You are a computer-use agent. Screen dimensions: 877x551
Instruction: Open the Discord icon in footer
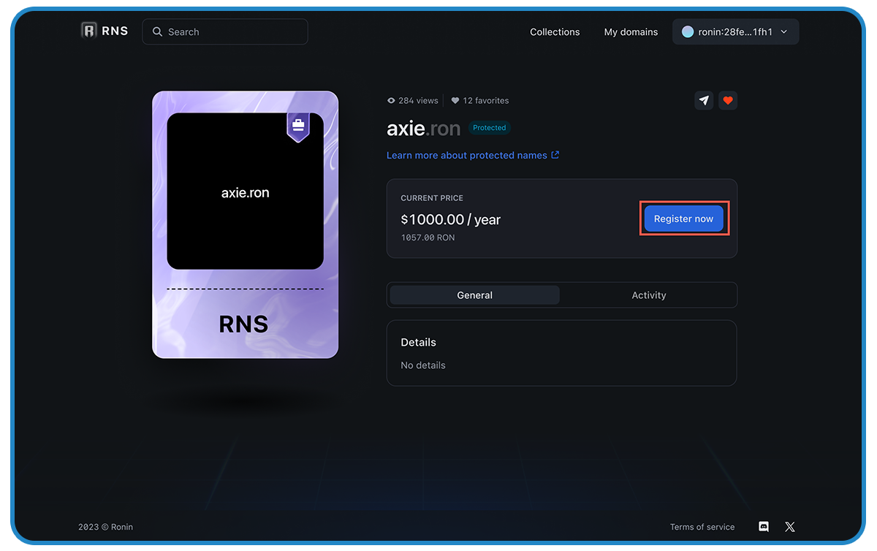[x=764, y=527]
